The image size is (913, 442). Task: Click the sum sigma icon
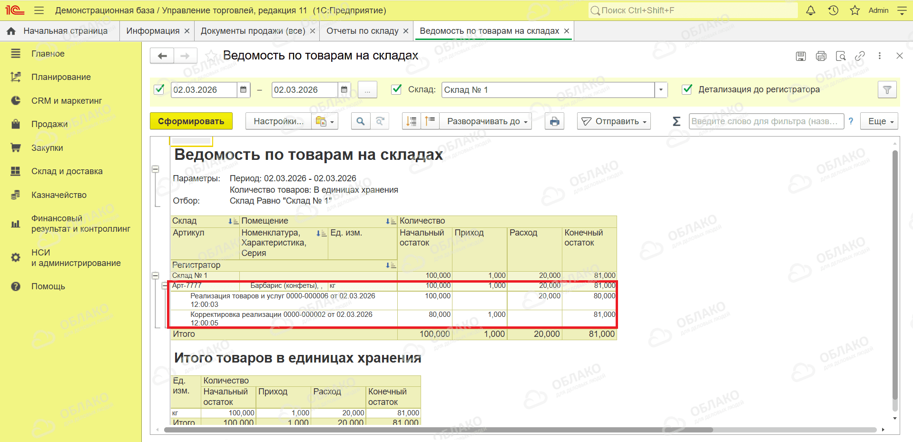677,121
